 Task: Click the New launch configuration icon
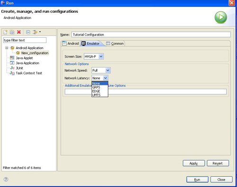[x=5, y=32]
